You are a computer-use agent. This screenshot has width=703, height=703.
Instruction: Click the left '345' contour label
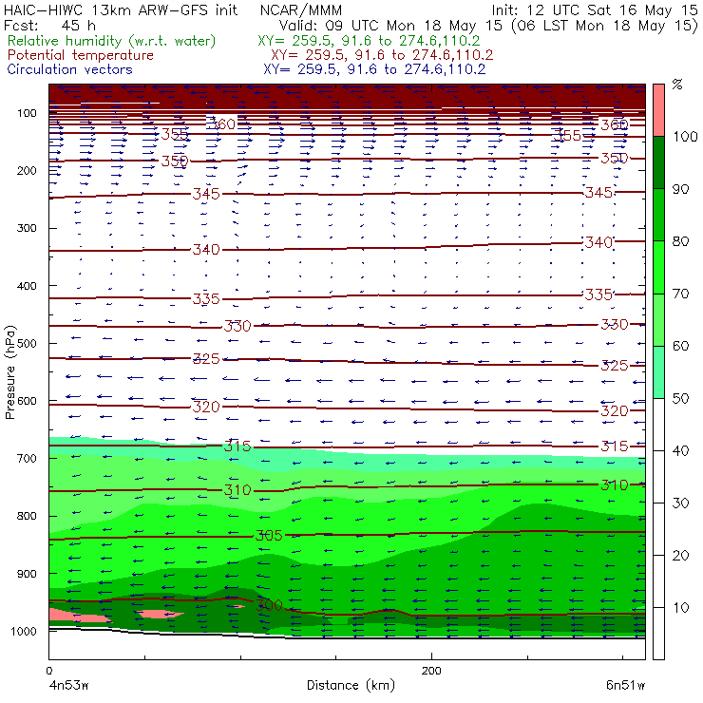click(x=206, y=194)
